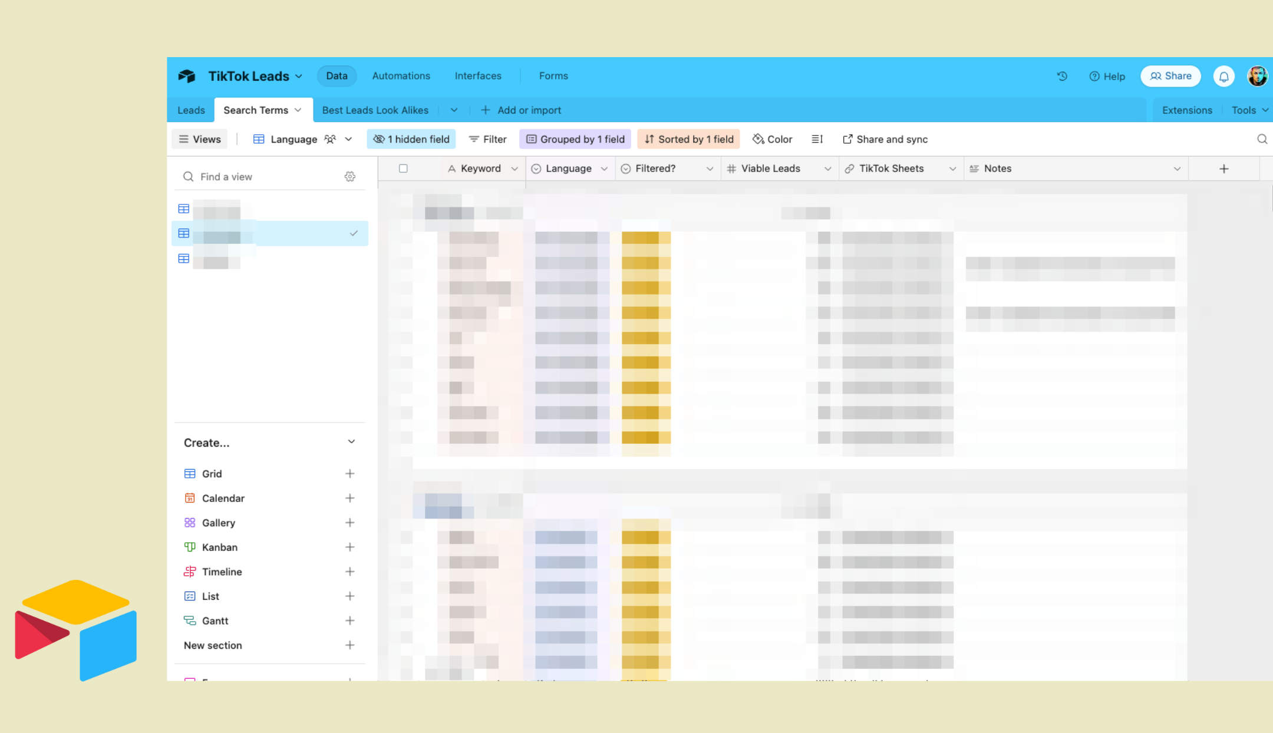The height and width of the screenshot is (733, 1273).
Task: Switch to the Automations tab
Action: [x=401, y=76]
